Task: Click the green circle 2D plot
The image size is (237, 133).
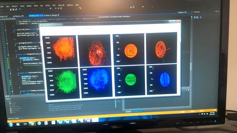Action: [130, 81]
